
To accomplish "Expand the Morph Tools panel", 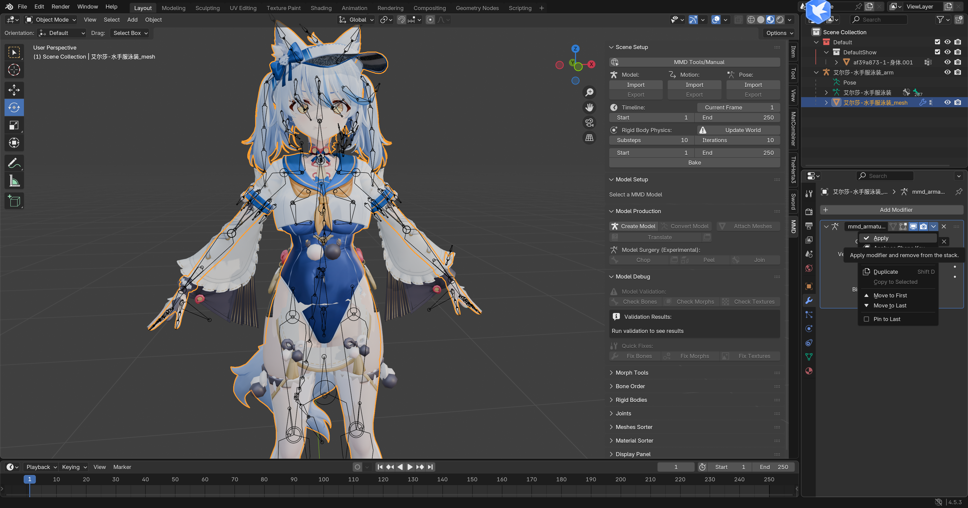I will click(632, 373).
